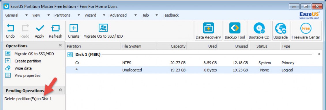
Task: Click the Create partition toolbar icon
Action: coord(74,28)
